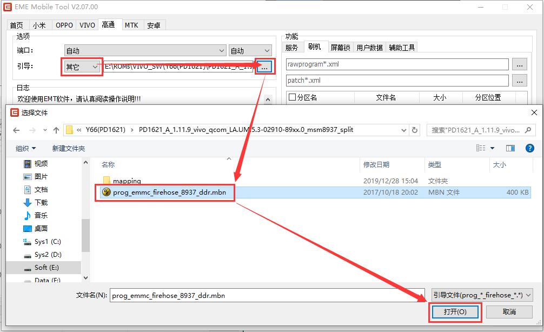Click the 打开(O) button

[455, 312]
